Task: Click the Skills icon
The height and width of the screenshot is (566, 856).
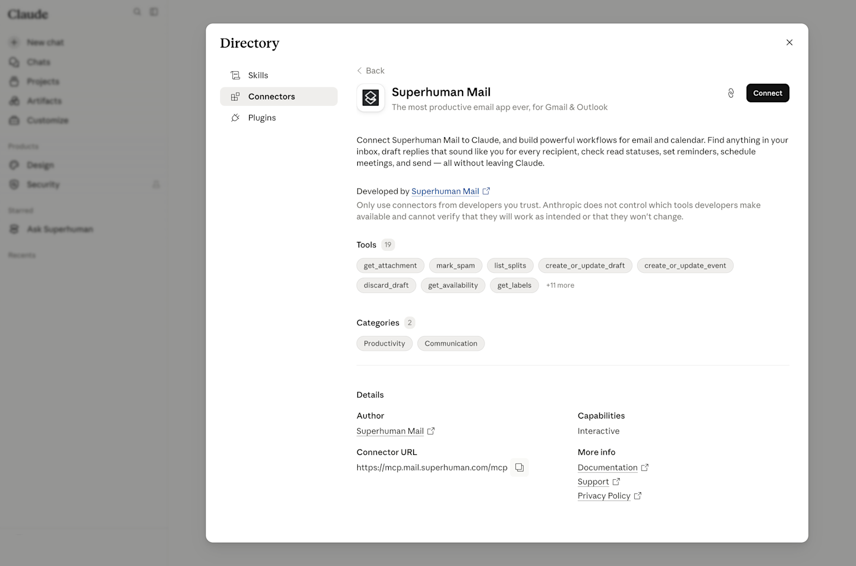Action: pyautogui.click(x=235, y=76)
